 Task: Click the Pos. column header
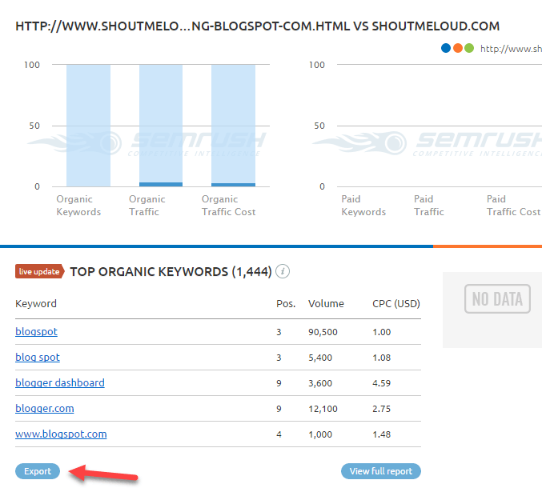point(286,303)
